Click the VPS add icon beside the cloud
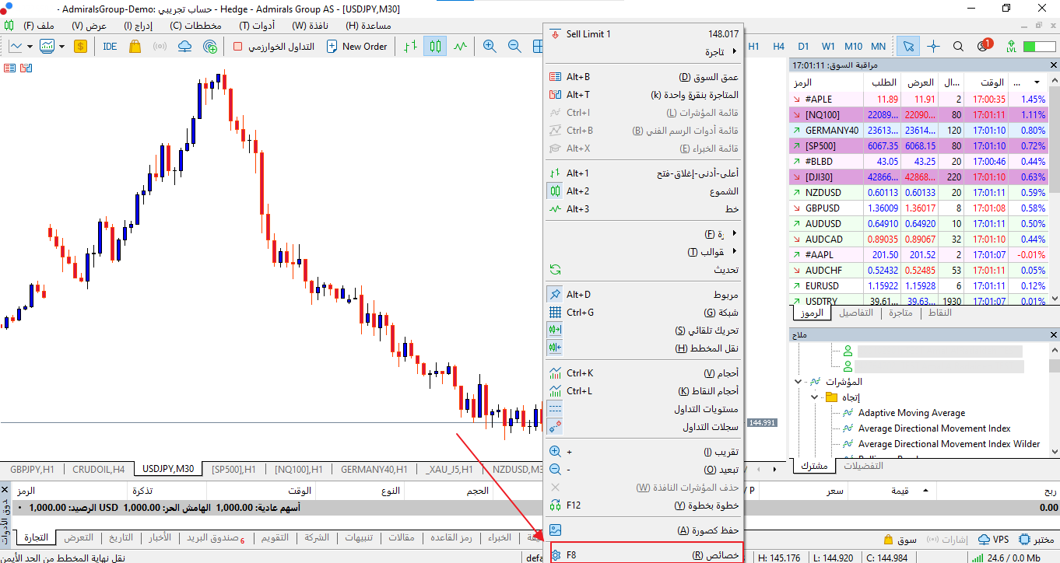The image size is (1060, 563). coord(210,47)
